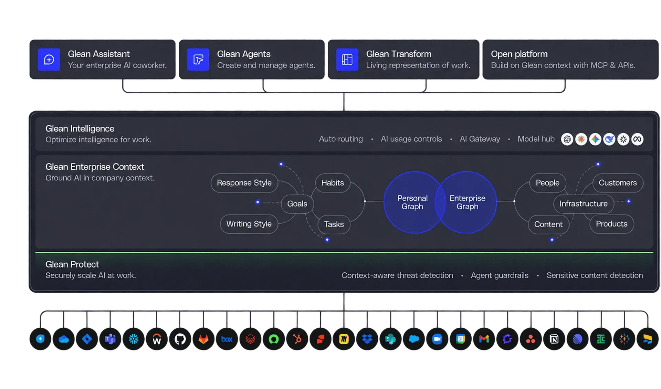Image resolution: width=661 pixels, height=389 pixels.
Task: Click the Glean Transform grid icon
Action: pos(347,60)
